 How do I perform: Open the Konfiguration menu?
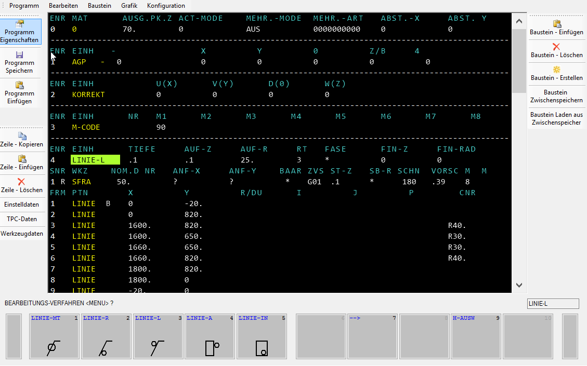[x=166, y=6]
